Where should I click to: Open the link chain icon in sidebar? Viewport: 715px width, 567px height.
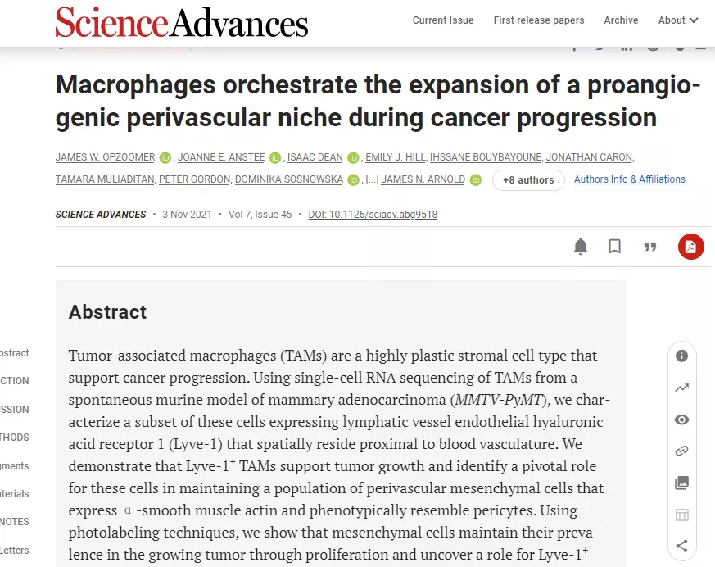tap(681, 451)
